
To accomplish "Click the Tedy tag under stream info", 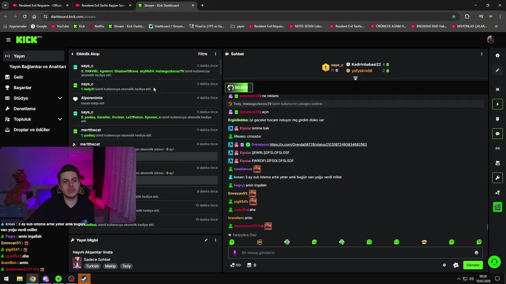I will 126,266.
